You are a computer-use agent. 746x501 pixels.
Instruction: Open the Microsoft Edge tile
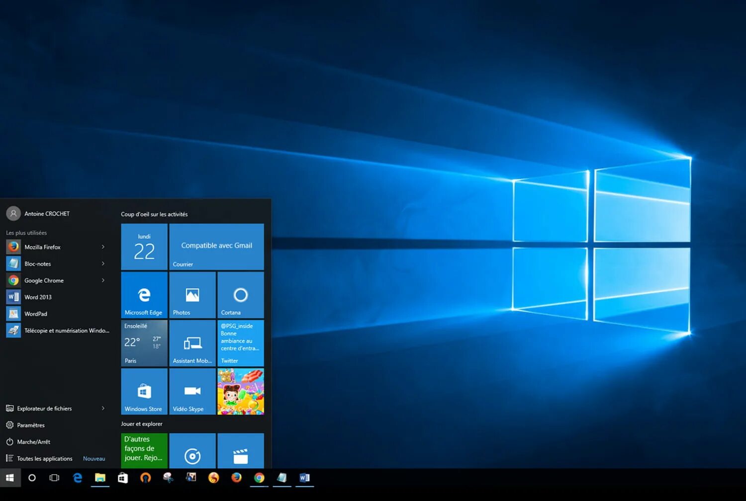pyautogui.click(x=144, y=295)
